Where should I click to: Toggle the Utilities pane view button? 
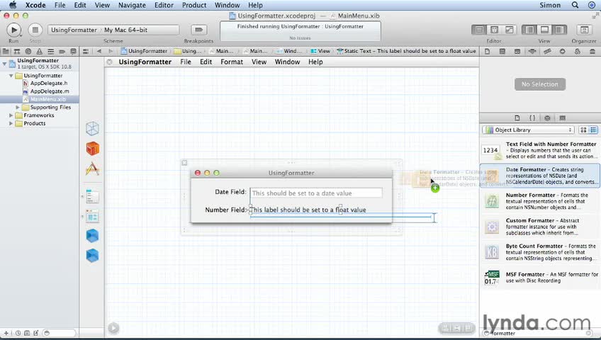(x=560, y=30)
